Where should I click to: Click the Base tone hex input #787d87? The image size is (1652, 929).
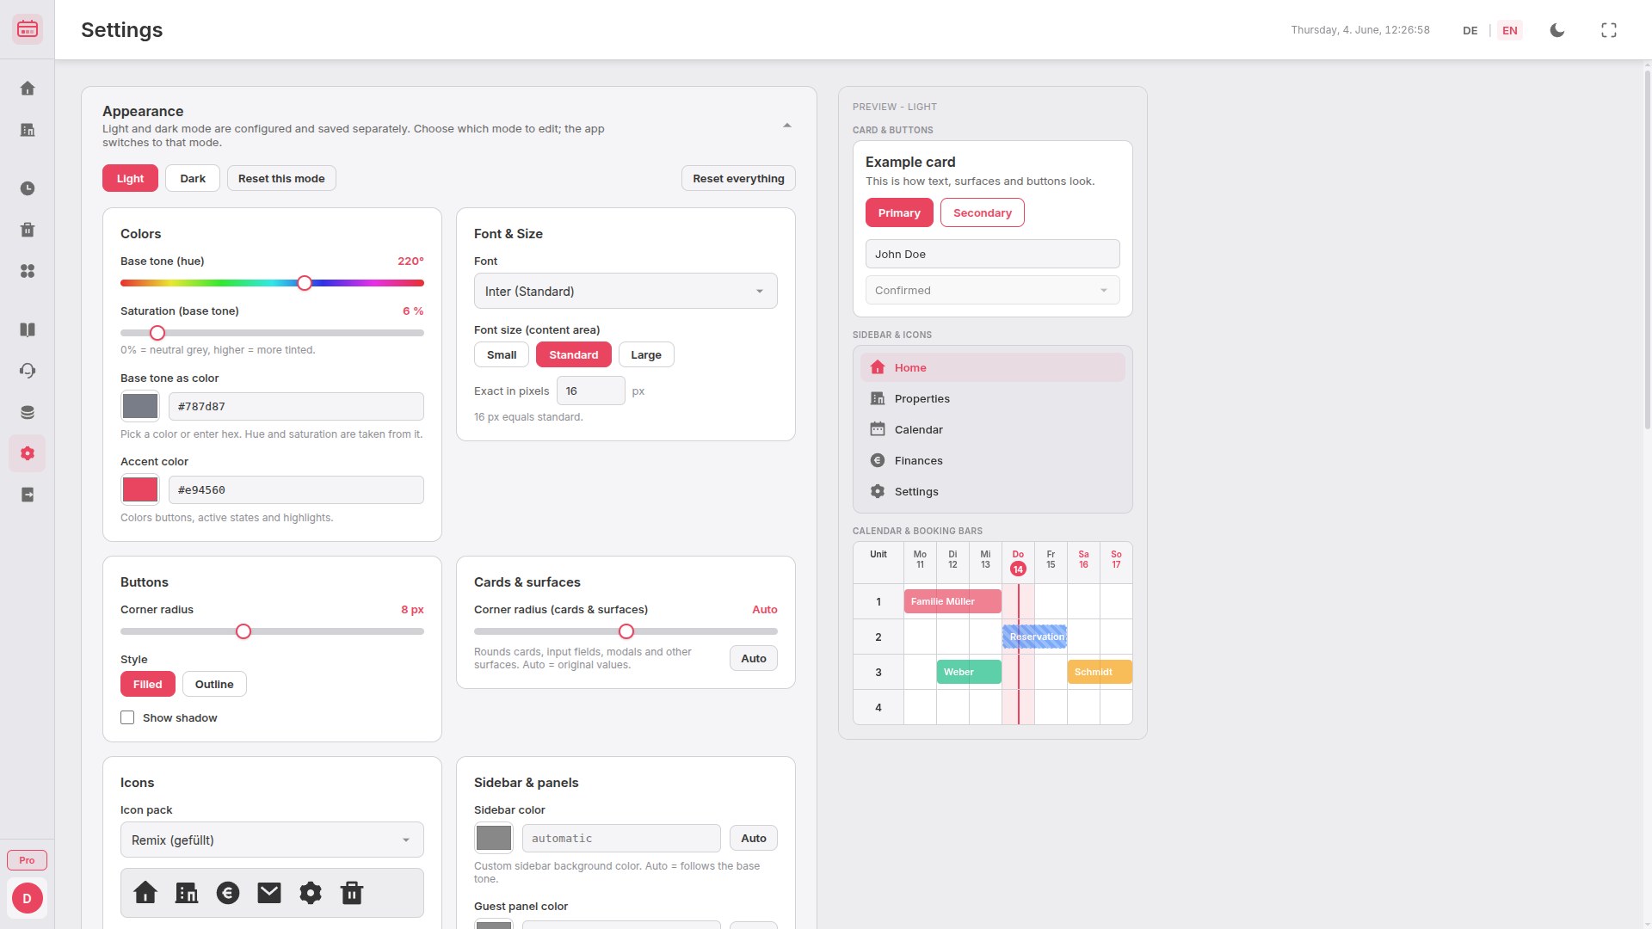296,406
